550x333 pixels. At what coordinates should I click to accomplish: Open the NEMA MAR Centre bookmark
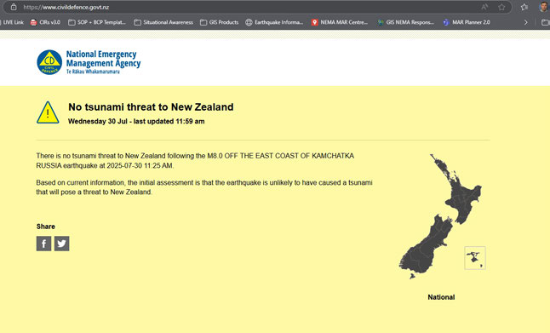point(339,22)
